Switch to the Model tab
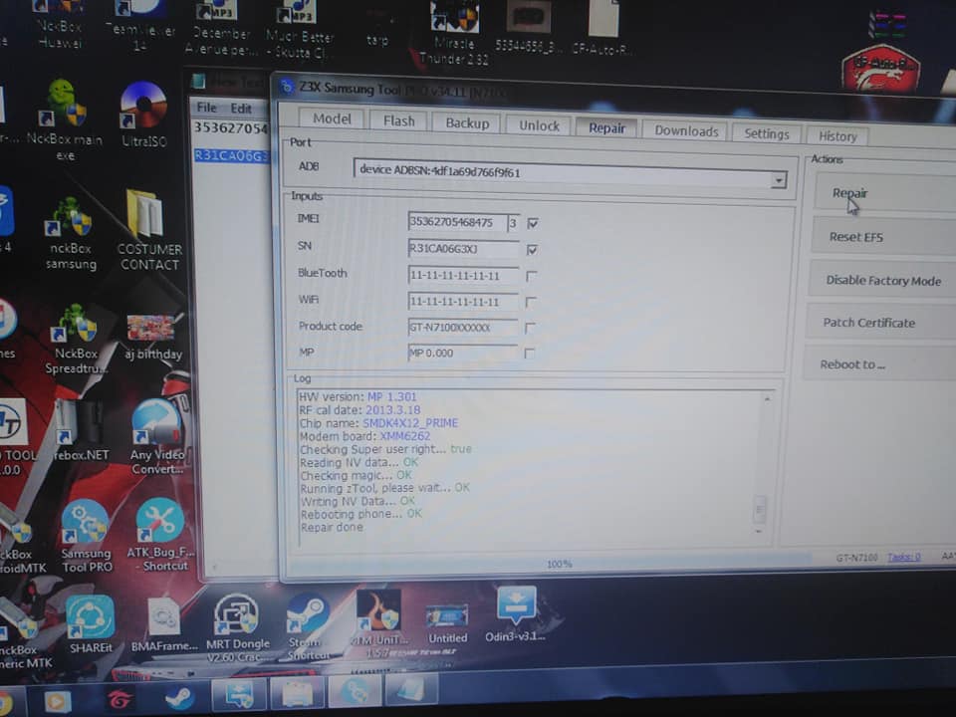Screen dimensions: 956x717 click(332, 119)
